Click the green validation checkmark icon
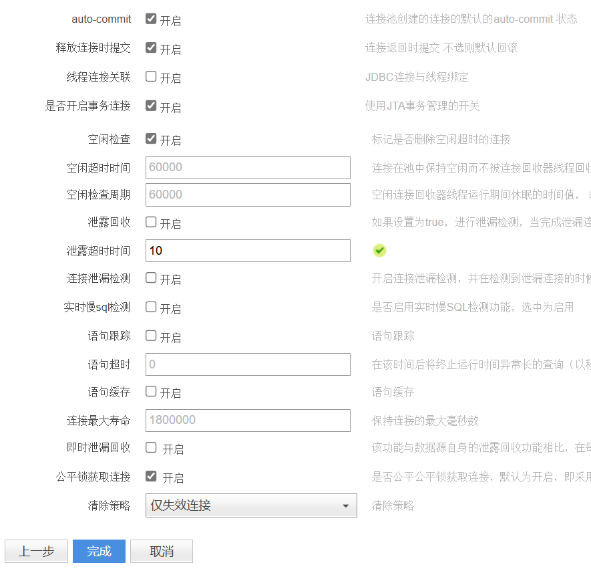The width and height of the screenshot is (591, 577). tap(379, 251)
